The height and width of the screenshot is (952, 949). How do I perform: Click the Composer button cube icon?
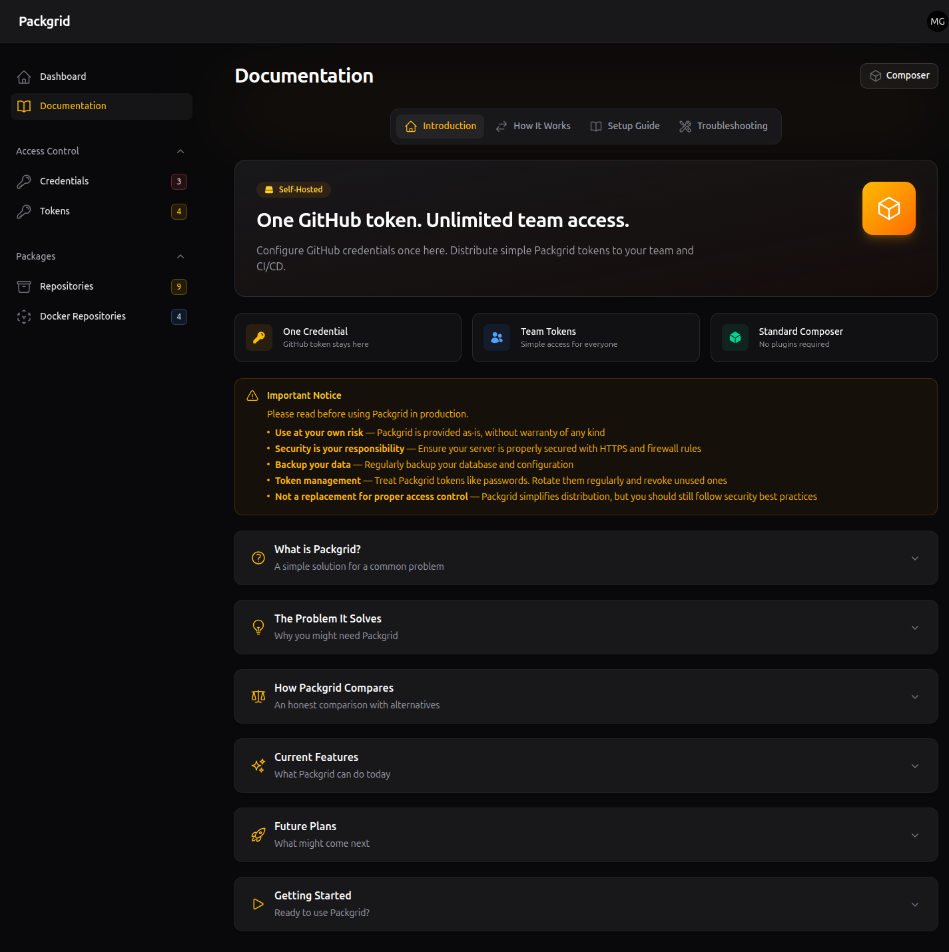(x=876, y=76)
